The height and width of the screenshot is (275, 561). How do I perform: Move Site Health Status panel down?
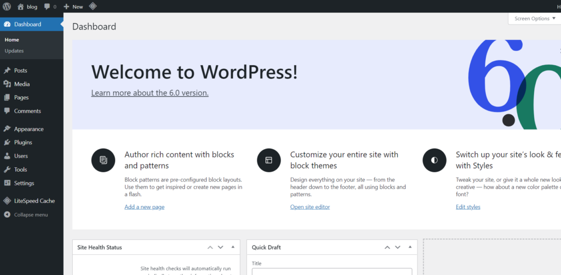click(x=220, y=247)
